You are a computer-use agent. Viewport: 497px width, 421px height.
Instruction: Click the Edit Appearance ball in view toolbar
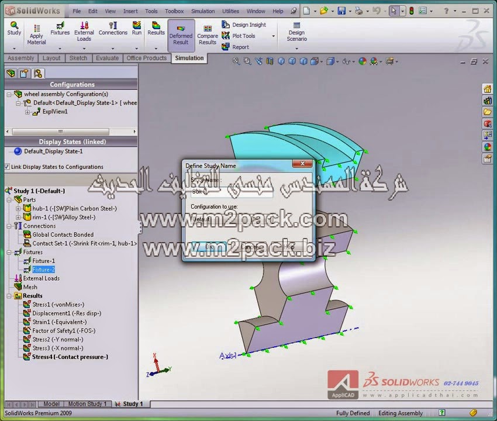(x=363, y=61)
